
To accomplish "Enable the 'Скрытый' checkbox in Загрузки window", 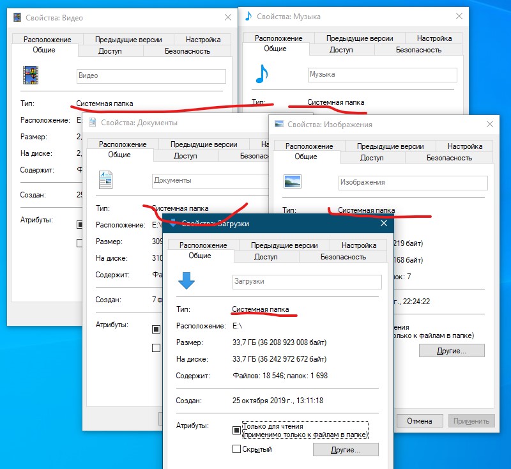I will coord(236,449).
